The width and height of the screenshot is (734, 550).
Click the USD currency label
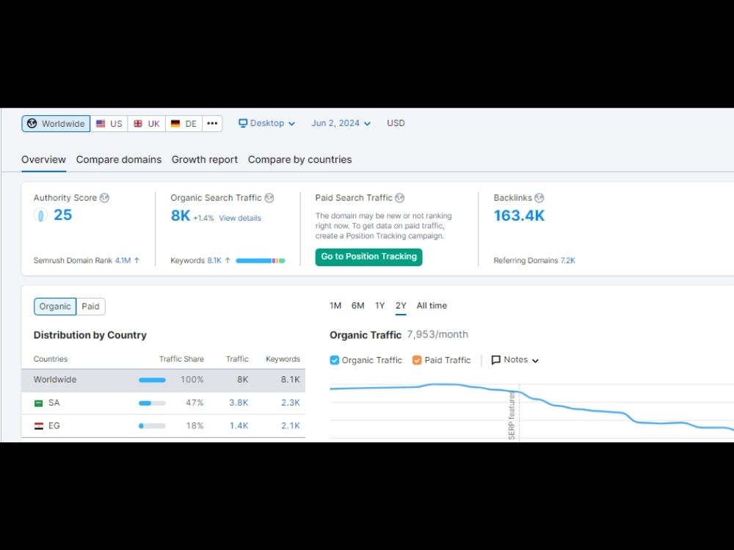click(x=396, y=123)
